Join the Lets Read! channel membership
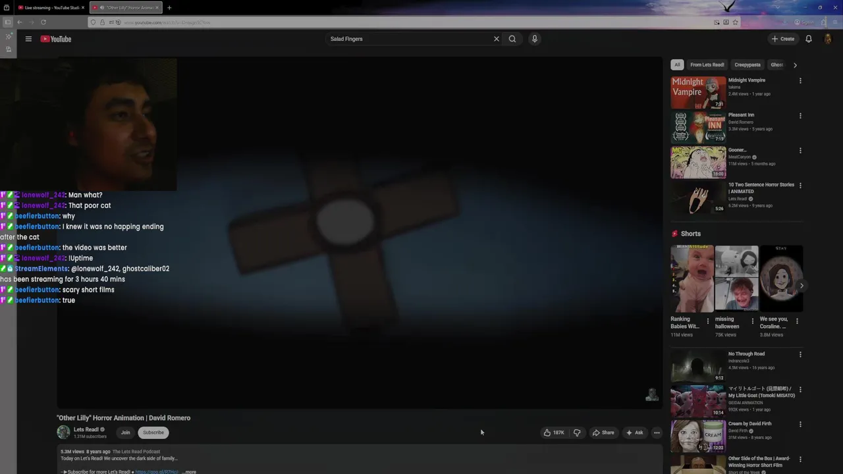This screenshot has width=843, height=474. (125, 433)
